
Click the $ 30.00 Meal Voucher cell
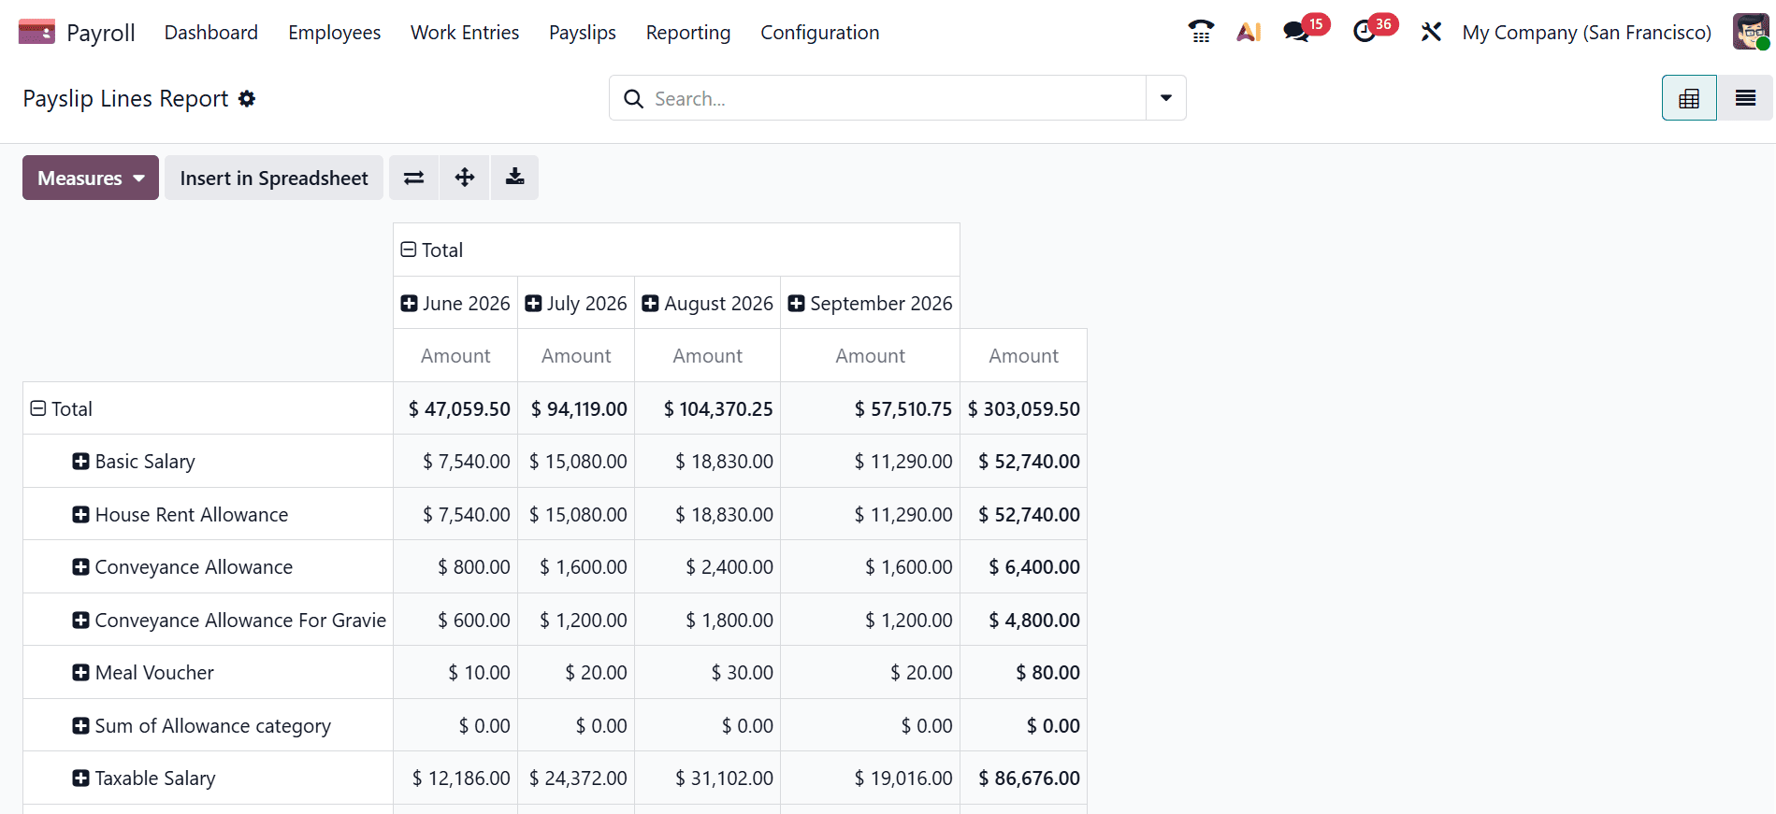tap(708, 673)
